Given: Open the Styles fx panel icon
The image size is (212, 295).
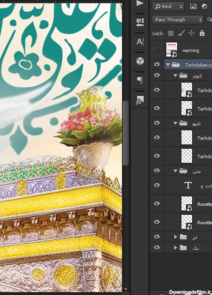Looking at the screenshot, I should click(x=140, y=100).
